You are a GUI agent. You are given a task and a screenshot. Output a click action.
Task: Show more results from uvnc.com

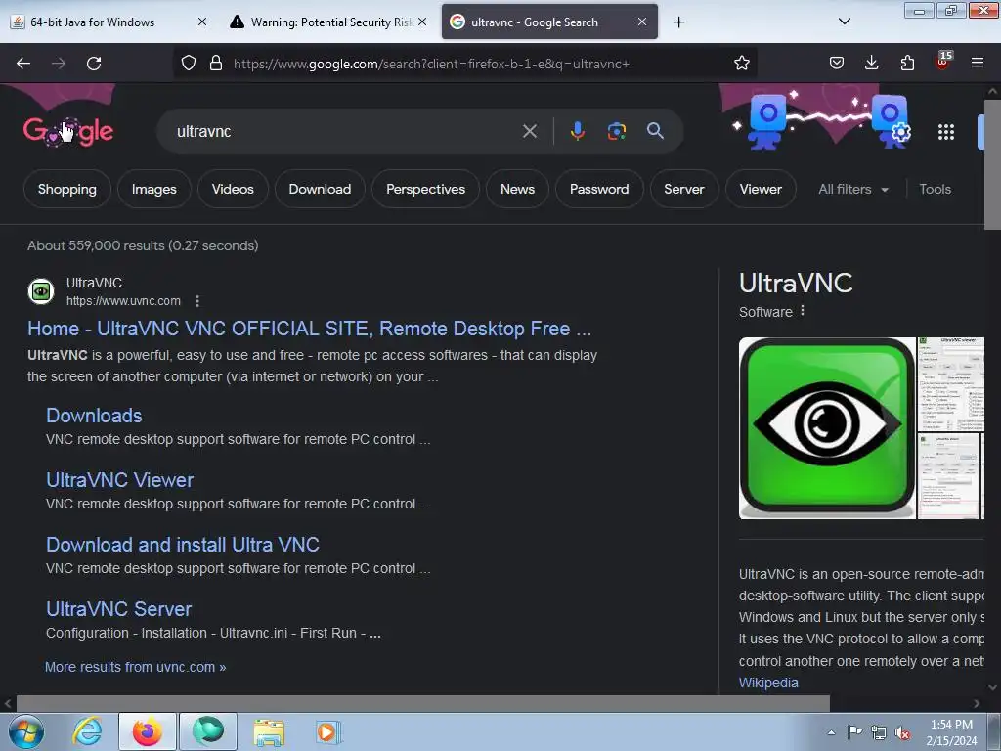coord(135,667)
